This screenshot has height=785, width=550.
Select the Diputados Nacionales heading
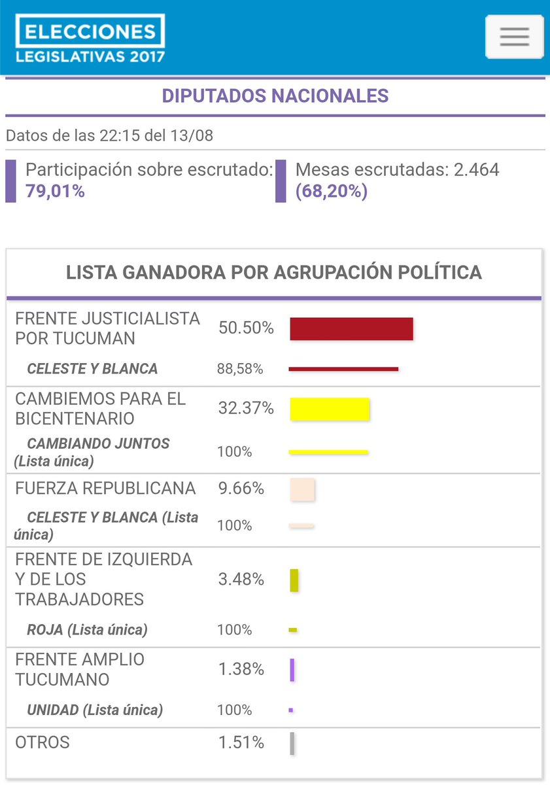tap(275, 96)
